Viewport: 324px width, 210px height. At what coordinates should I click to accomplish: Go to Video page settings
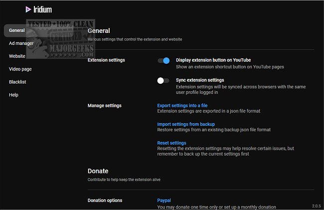tap(20, 69)
